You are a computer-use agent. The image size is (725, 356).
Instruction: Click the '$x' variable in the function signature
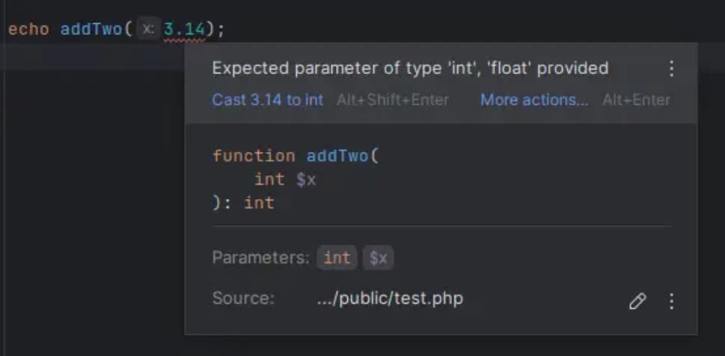click(x=306, y=179)
